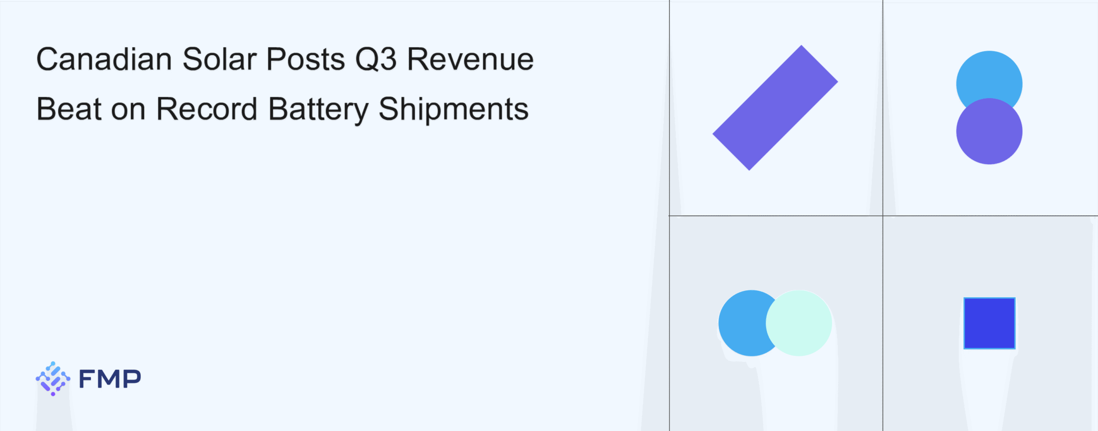The width and height of the screenshot is (1098, 431).
Task: Click the letter "P" in the FMP wordmark
Action: click(x=132, y=379)
